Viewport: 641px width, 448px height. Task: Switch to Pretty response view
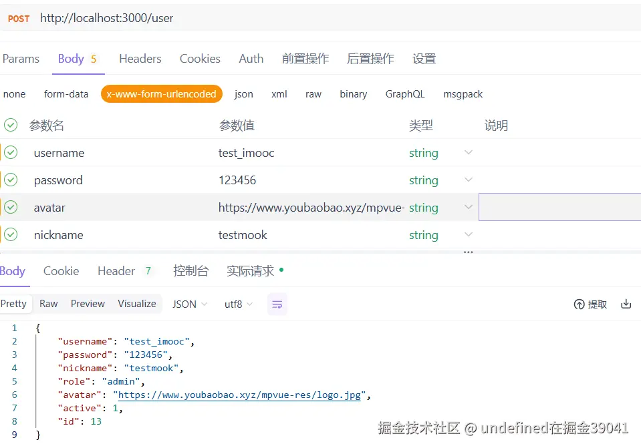(x=14, y=304)
